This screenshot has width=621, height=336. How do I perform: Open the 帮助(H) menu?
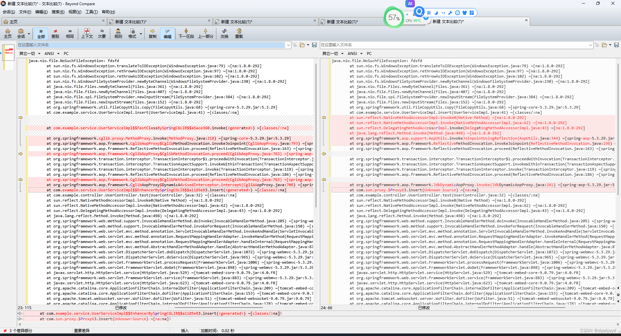(108, 12)
